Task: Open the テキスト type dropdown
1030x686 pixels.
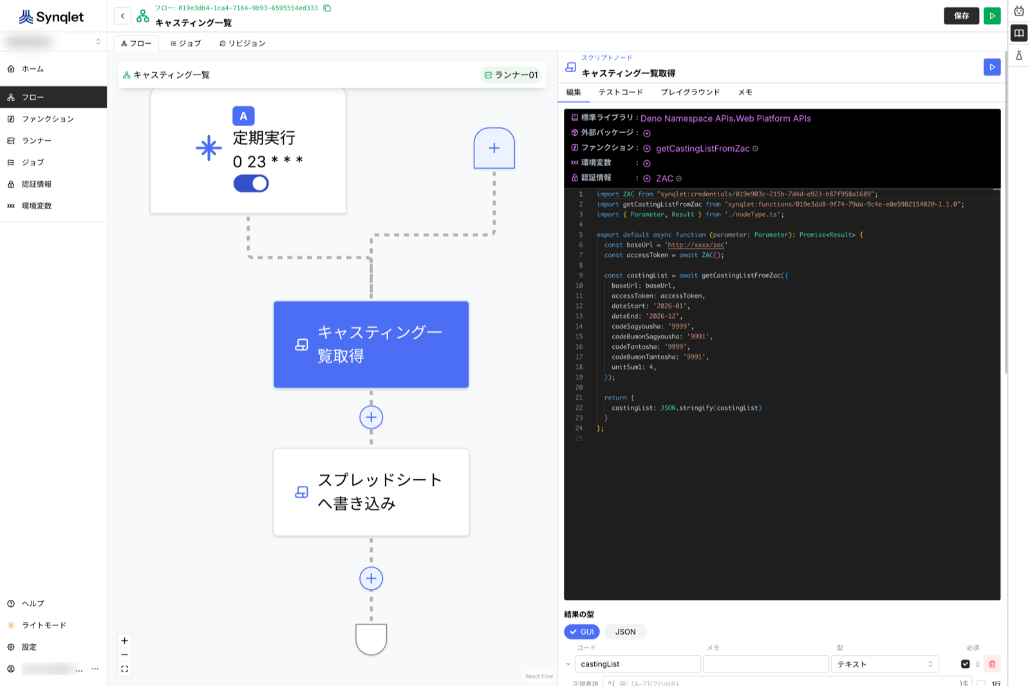Action: click(885, 664)
